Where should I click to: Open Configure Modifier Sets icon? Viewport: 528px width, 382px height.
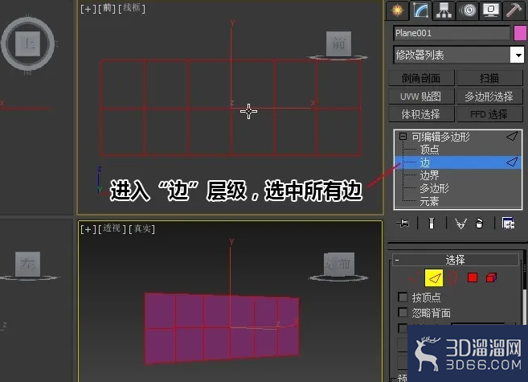point(508,223)
